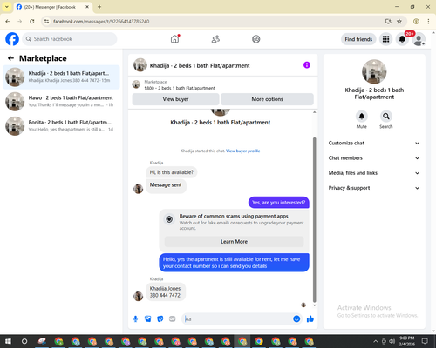Viewport: 436px width, 348px height.
Task: Go to the Home feed icon
Action: [x=174, y=39]
